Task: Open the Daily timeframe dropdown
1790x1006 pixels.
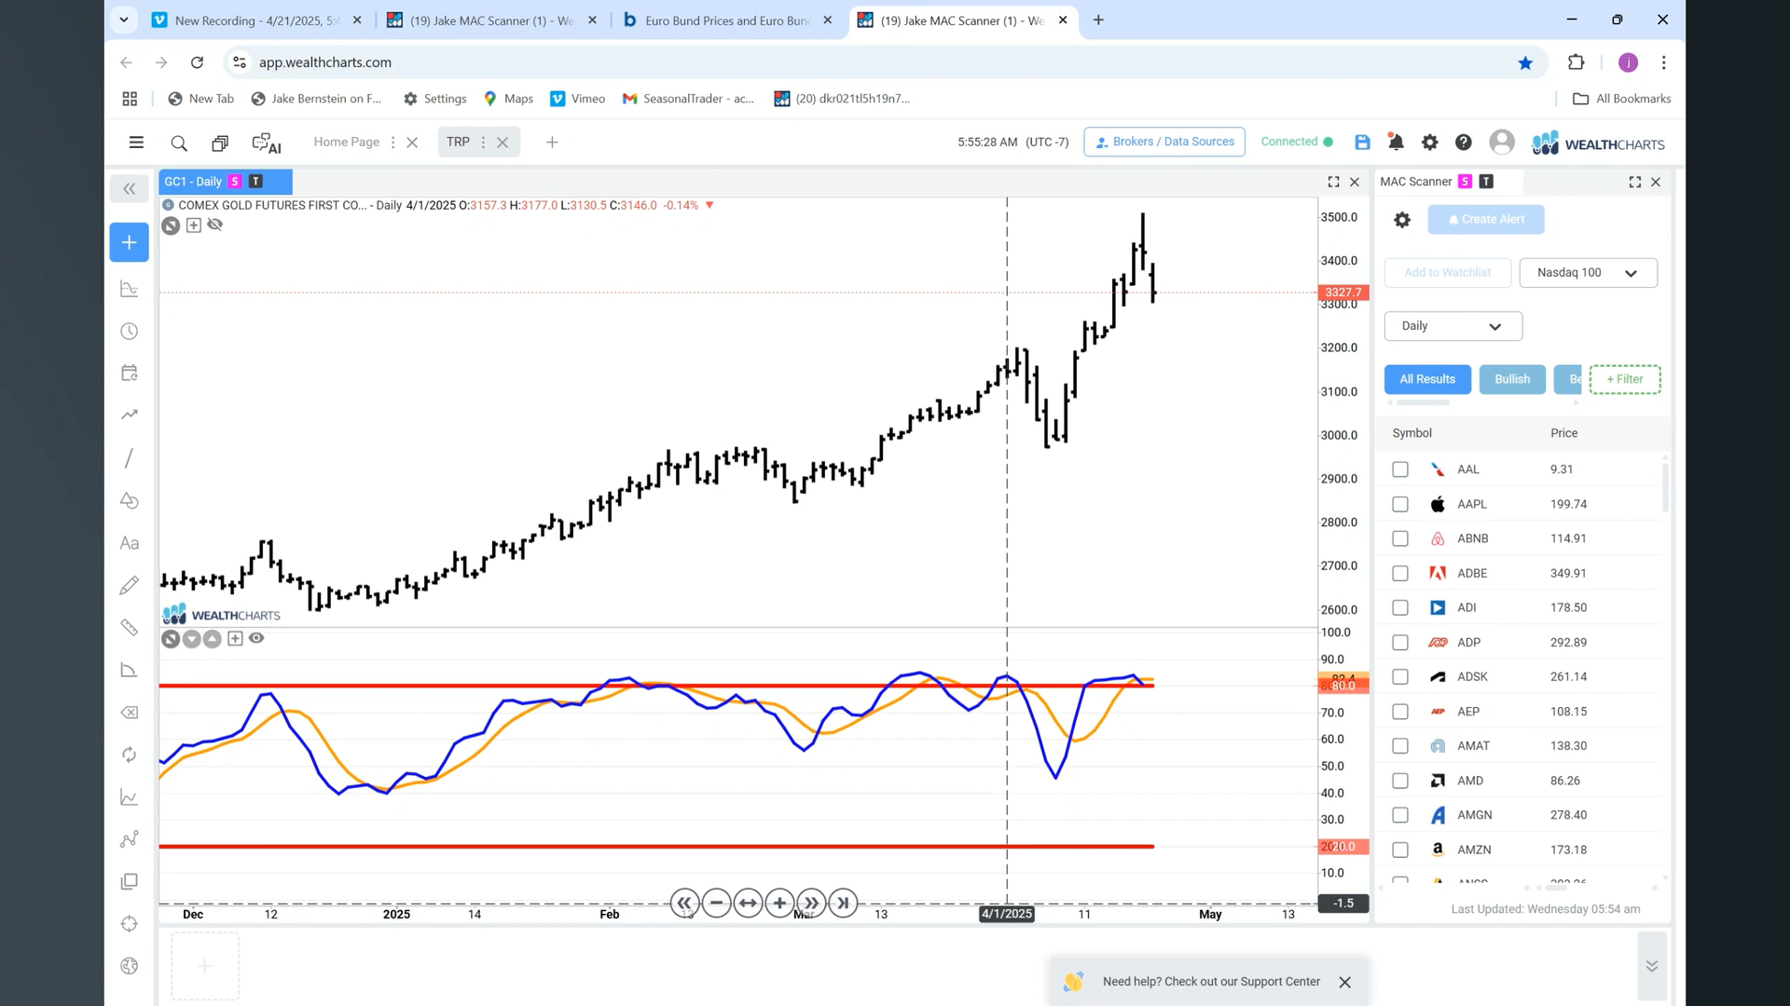Action: [x=1453, y=326]
